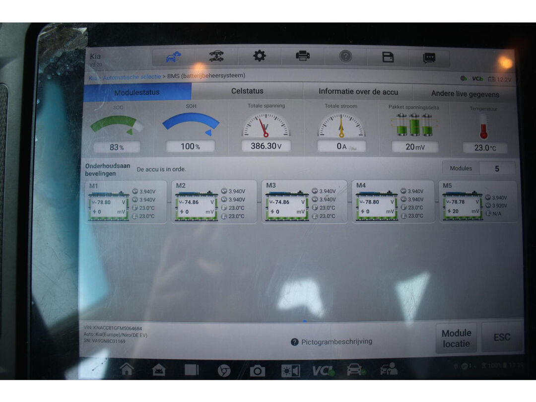The image size is (536, 402).
Task: Switch to the Modulestatus tab
Action: coord(137,92)
